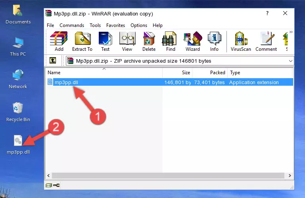305x198 pixels.
Task: Click the Add toolbar icon
Action: (59, 41)
